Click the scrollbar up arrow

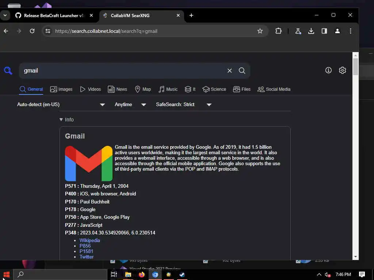tap(355, 55)
